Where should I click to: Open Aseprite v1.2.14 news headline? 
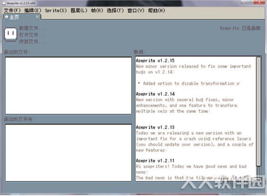155,94
